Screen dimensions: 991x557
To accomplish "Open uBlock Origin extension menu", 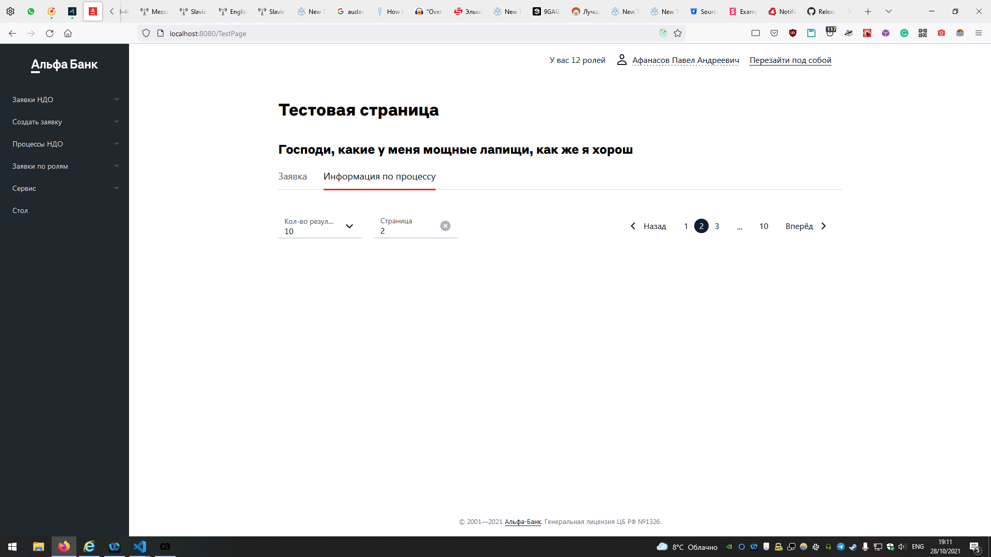I will tap(792, 33).
